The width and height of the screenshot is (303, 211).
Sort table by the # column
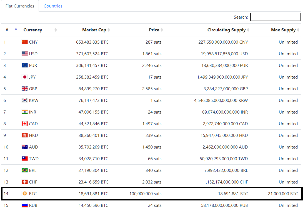[10, 30]
